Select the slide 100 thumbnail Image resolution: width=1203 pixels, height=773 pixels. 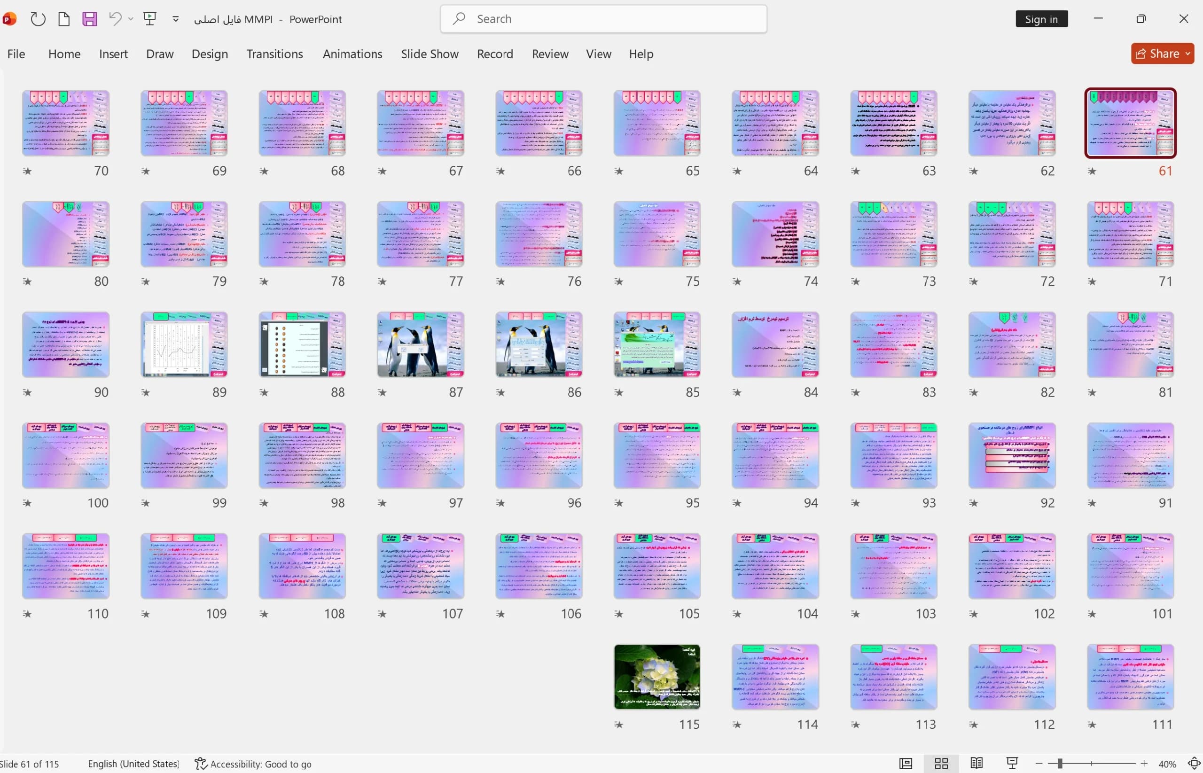pyautogui.click(x=66, y=455)
